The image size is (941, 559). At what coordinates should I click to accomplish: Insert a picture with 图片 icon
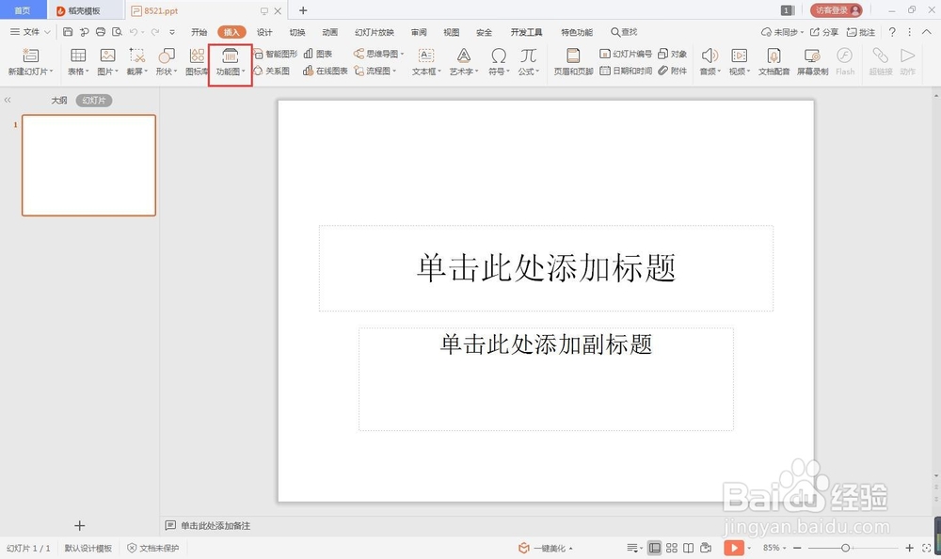pos(107,62)
